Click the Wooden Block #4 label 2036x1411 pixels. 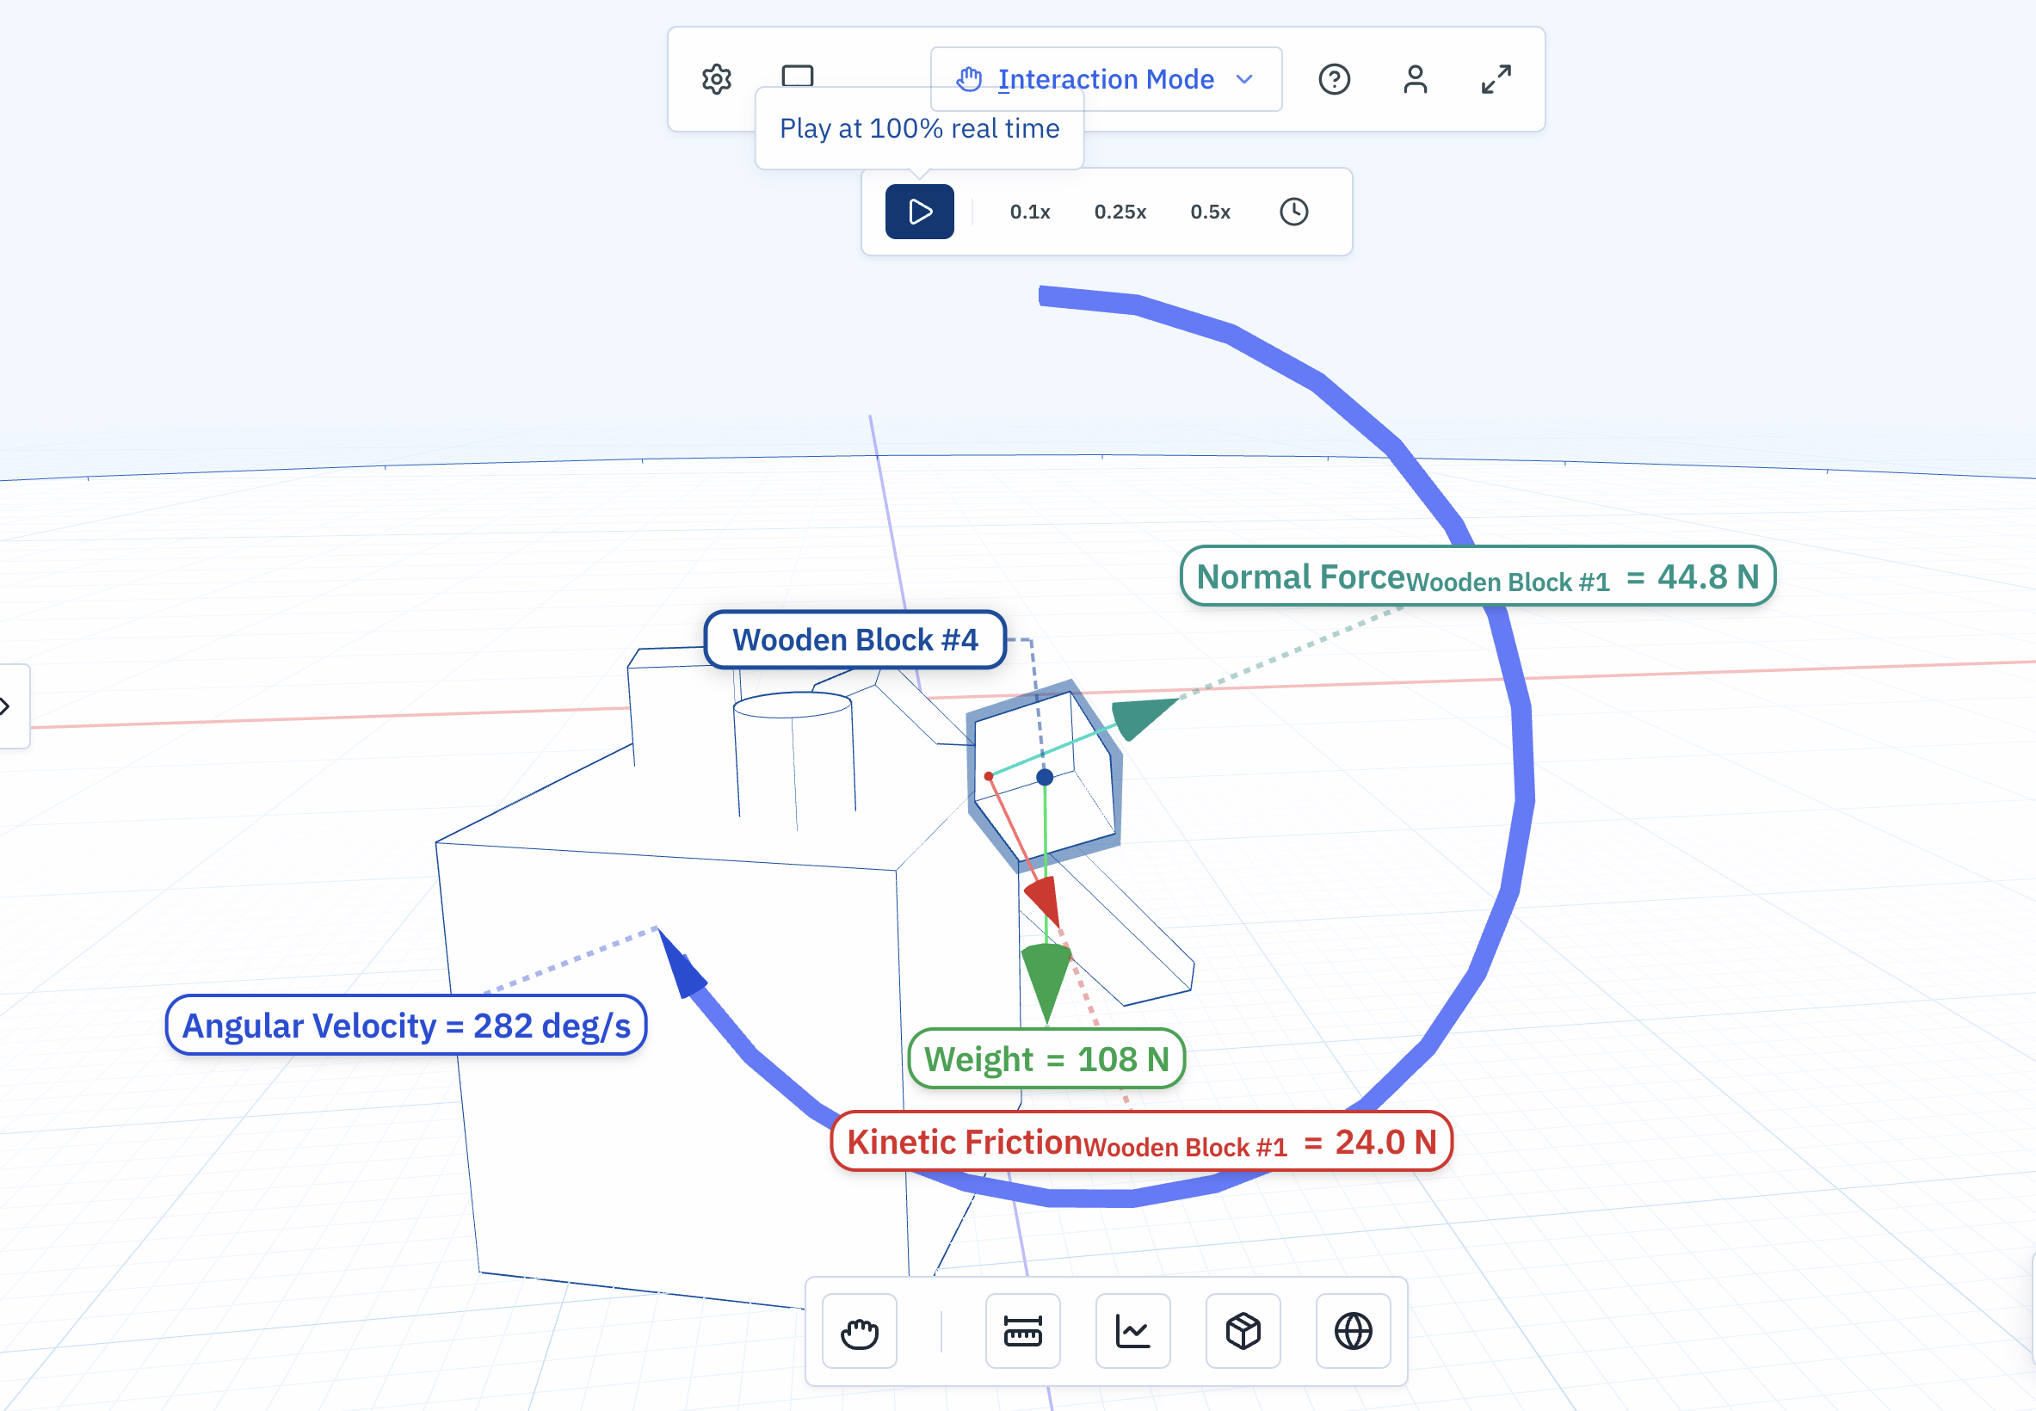(855, 640)
